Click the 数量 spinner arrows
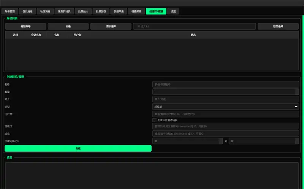 tap(297, 92)
